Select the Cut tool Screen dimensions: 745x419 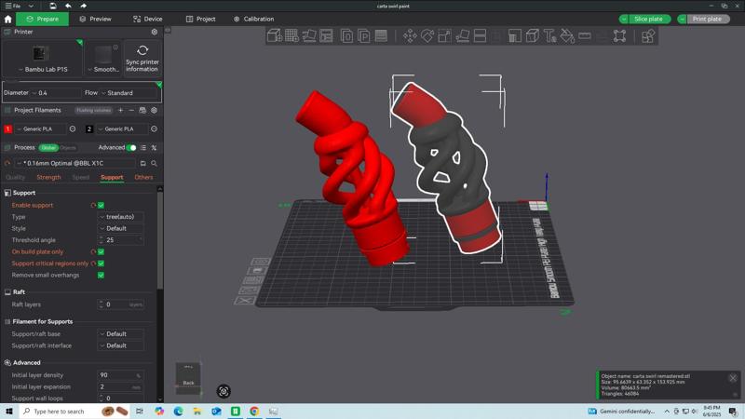480,35
